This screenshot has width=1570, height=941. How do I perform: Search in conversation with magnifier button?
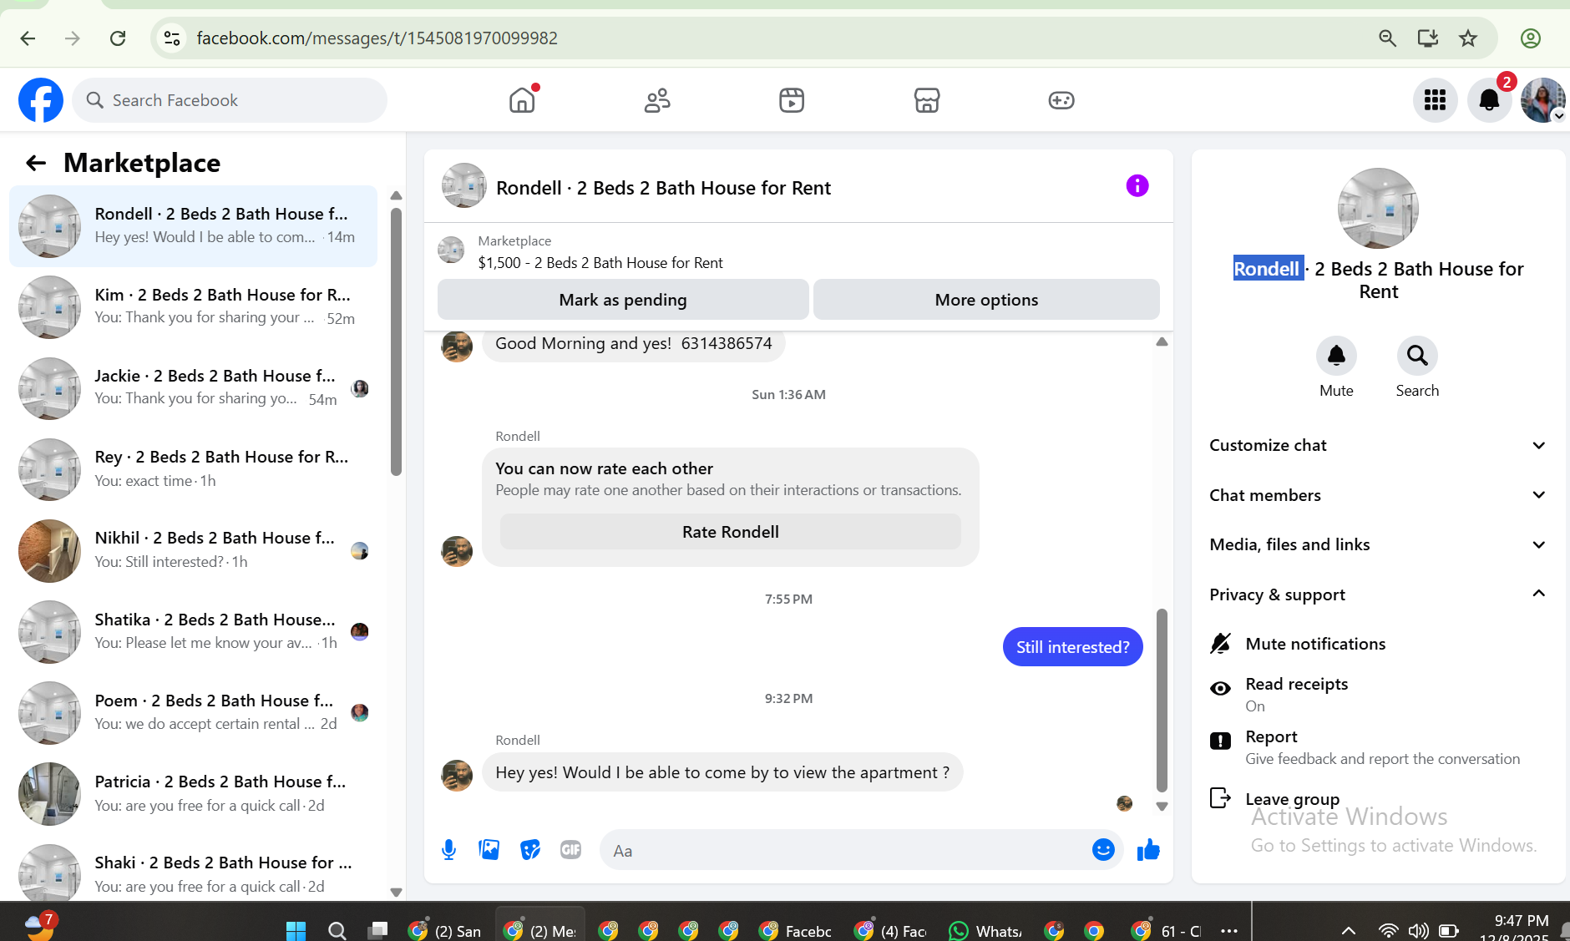(x=1417, y=356)
